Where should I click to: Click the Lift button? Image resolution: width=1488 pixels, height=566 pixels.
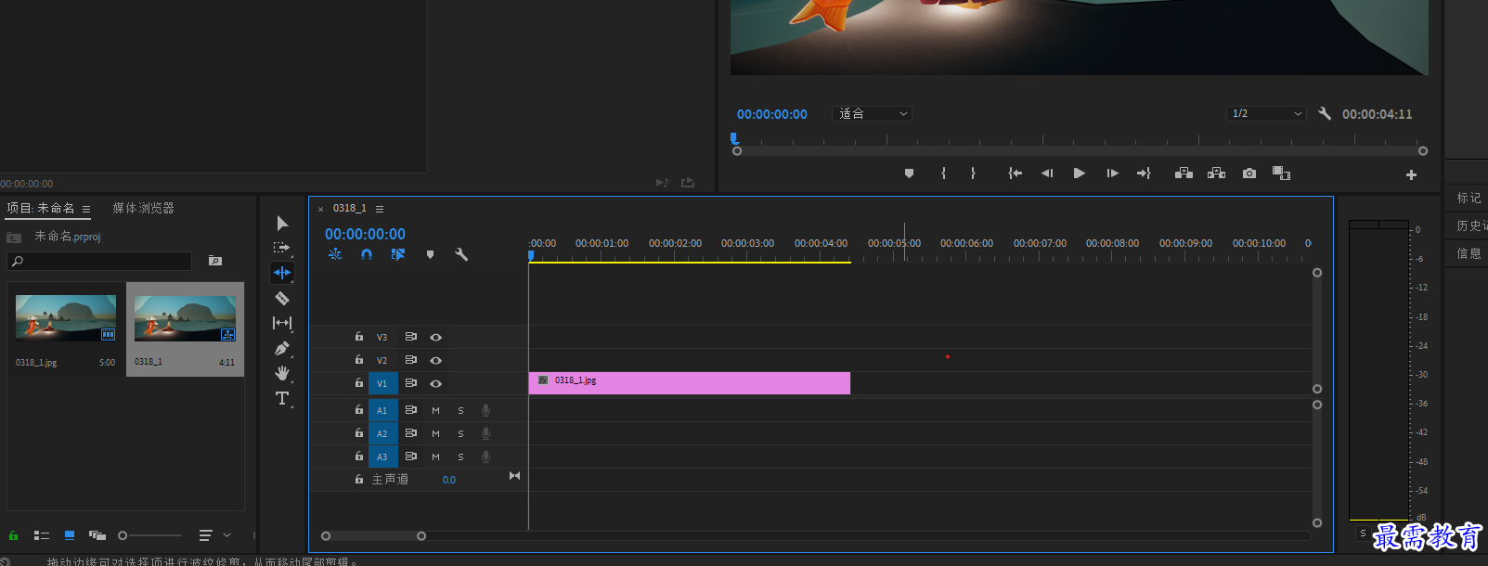pos(1184,174)
